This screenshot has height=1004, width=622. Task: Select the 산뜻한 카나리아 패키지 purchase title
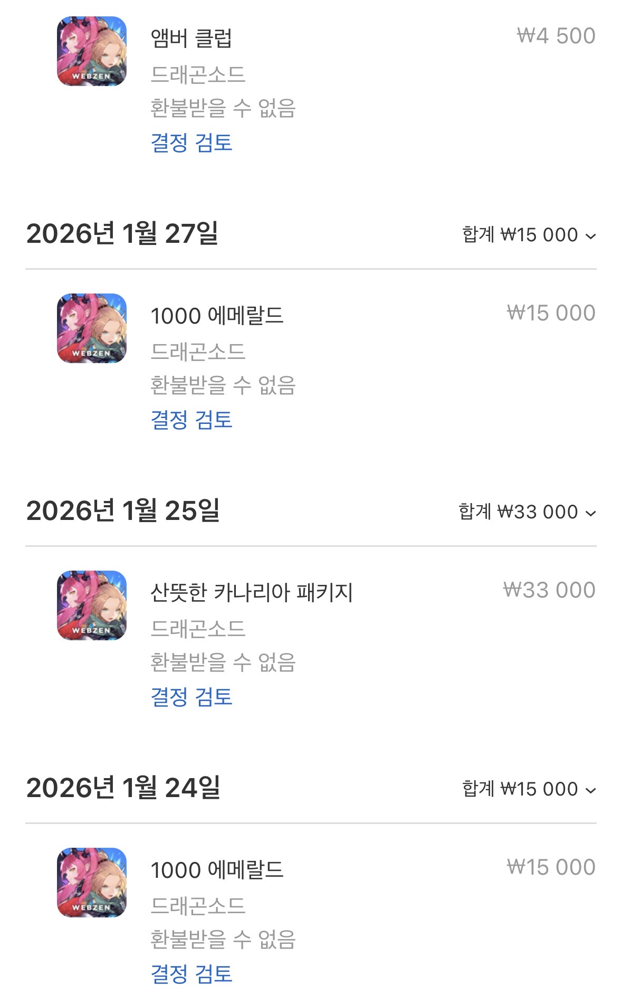tap(251, 592)
